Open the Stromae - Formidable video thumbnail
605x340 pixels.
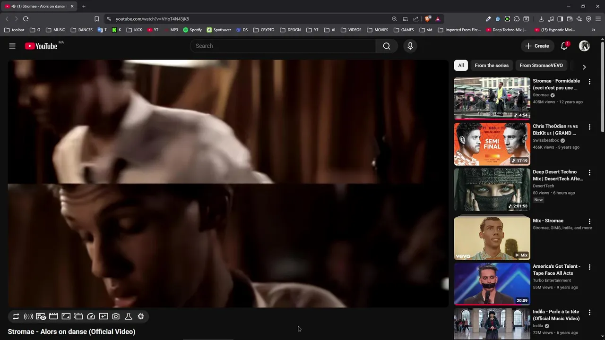[x=492, y=98]
